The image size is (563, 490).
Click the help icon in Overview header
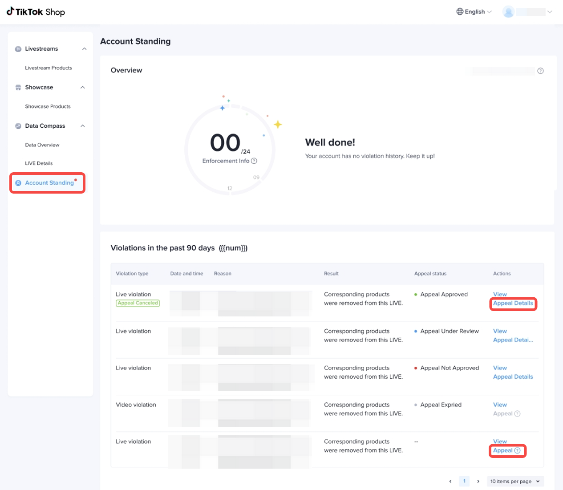point(540,71)
